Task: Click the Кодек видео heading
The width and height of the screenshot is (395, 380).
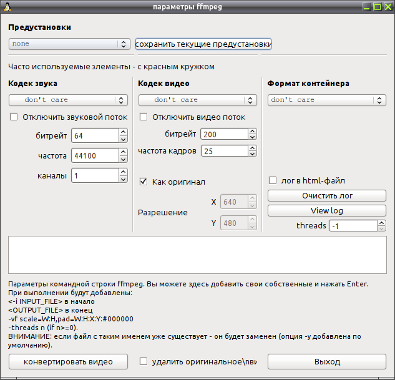Action: pyautogui.click(x=163, y=84)
